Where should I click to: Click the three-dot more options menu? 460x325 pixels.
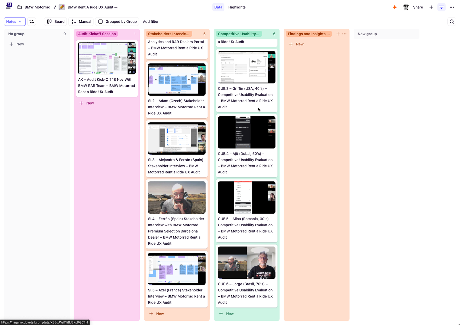point(452,7)
